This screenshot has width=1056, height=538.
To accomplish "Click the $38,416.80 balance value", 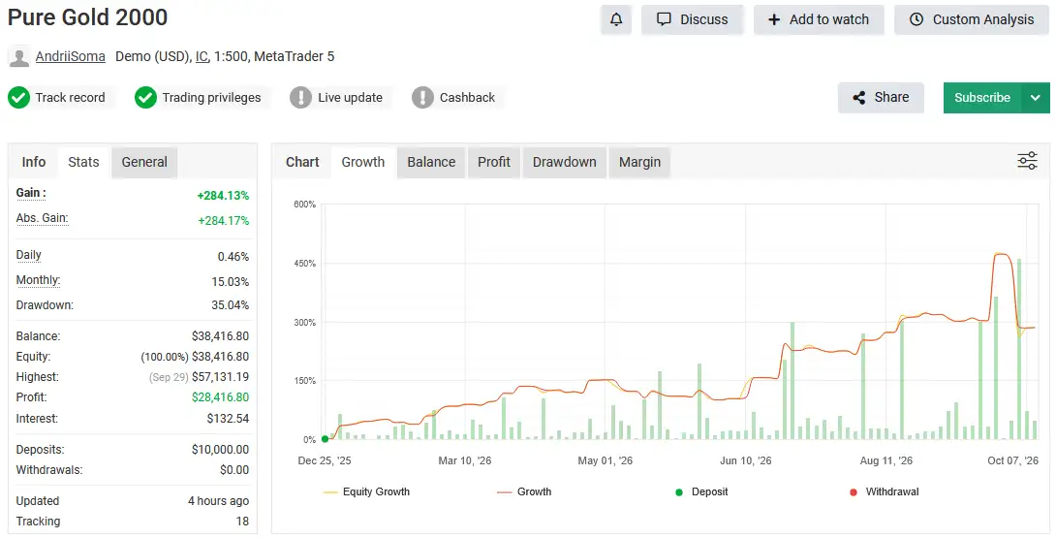I will coord(220,336).
